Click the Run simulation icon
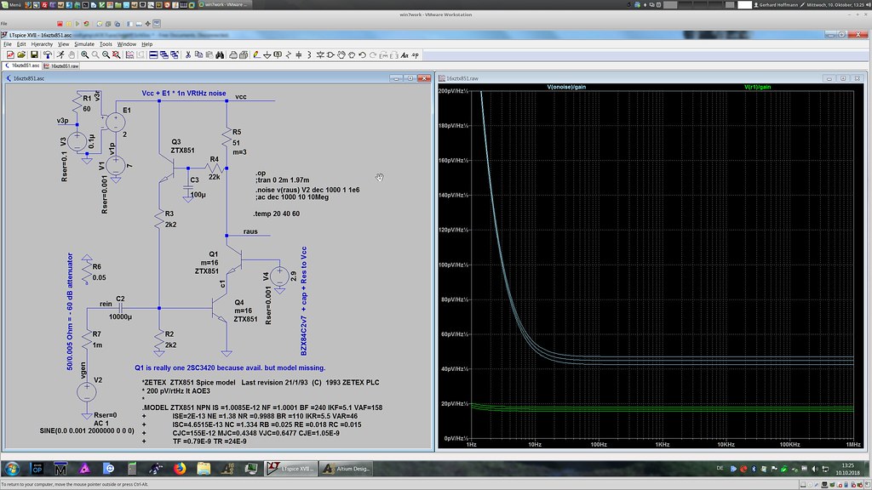Viewport: 872px width, 490px height. point(61,54)
